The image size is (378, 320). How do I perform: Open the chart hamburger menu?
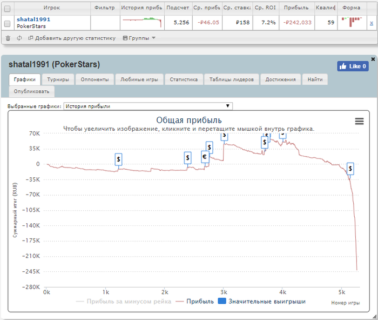coord(359,122)
